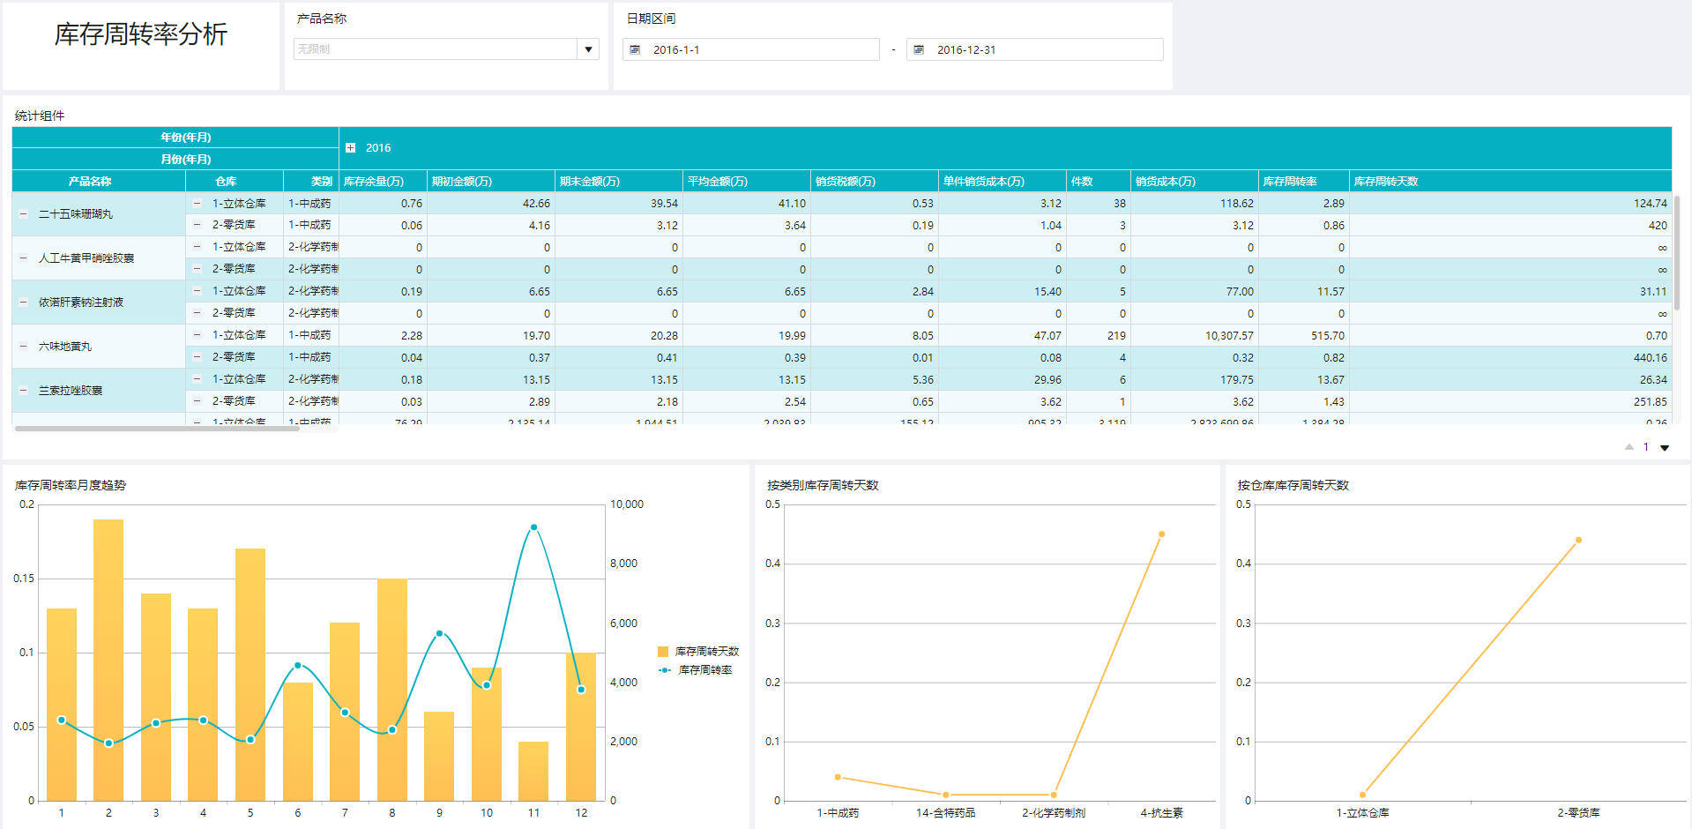Click the table's vertical scrollbar
This screenshot has height=829, width=1692.
(x=1677, y=253)
